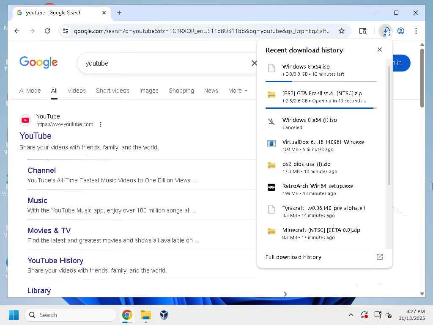The height and width of the screenshot is (325, 433).
Task: Open site information icon in address bar
Action: point(66,31)
